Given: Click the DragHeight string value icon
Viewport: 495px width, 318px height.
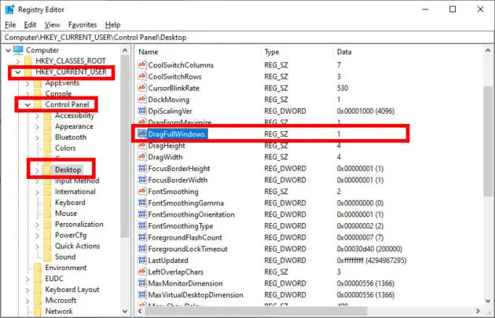Looking at the screenshot, I should (x=142, y=145).
